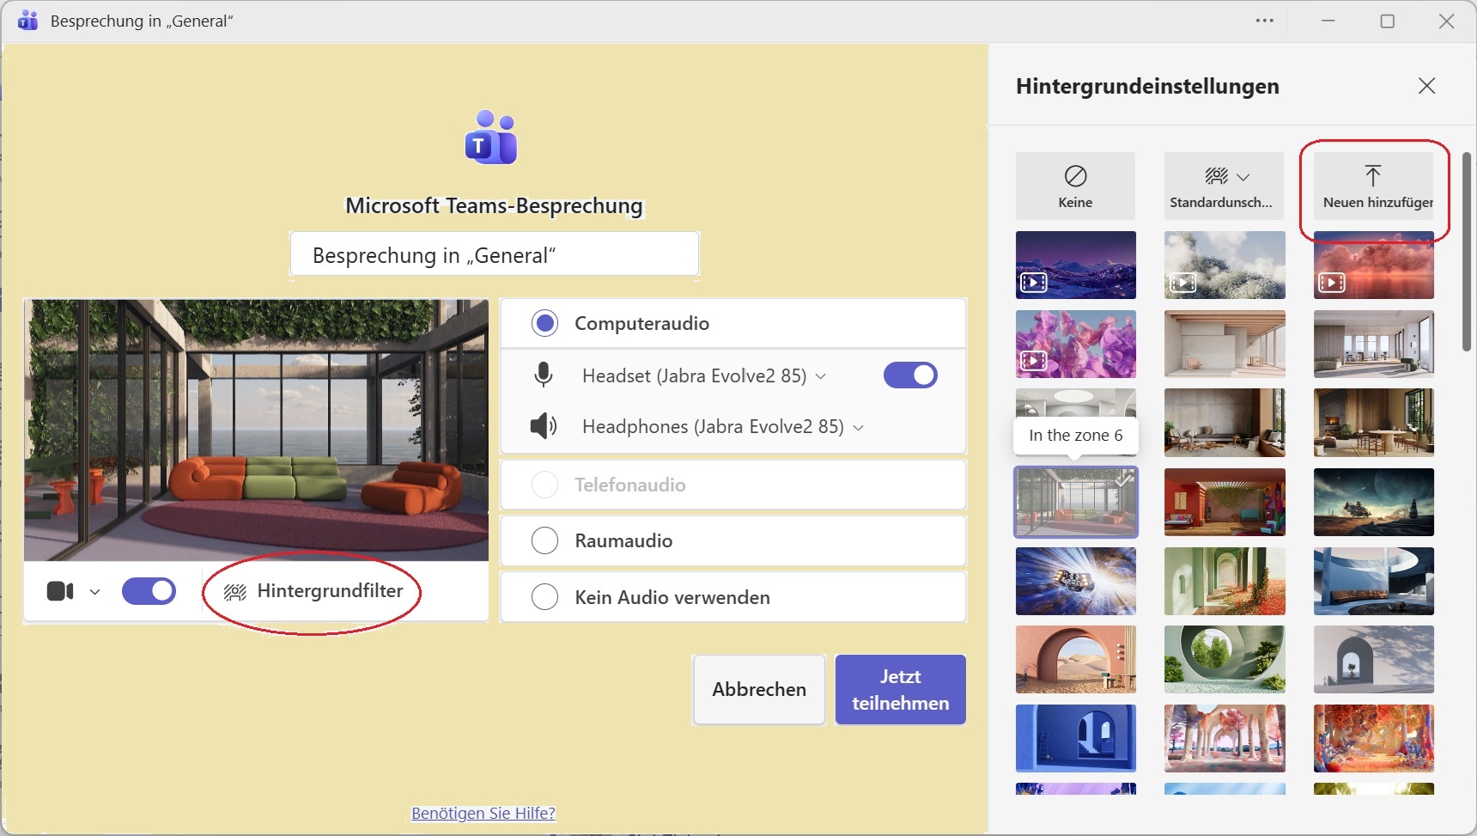Image resolution: width=1477 pixels, height=836 pixels.
Task: Click the Hintergrundfilter blur icon
Action: (234, 591)
